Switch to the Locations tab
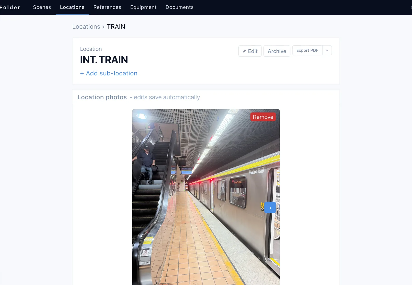Viewport: 412px width, 285px height. pos(72,7)
